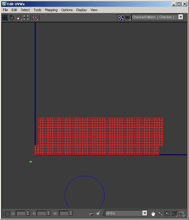Toggle Lock Selected Vertices padlock icon
The width and height of the screenshot is (189, 220).
pos(91,213)
